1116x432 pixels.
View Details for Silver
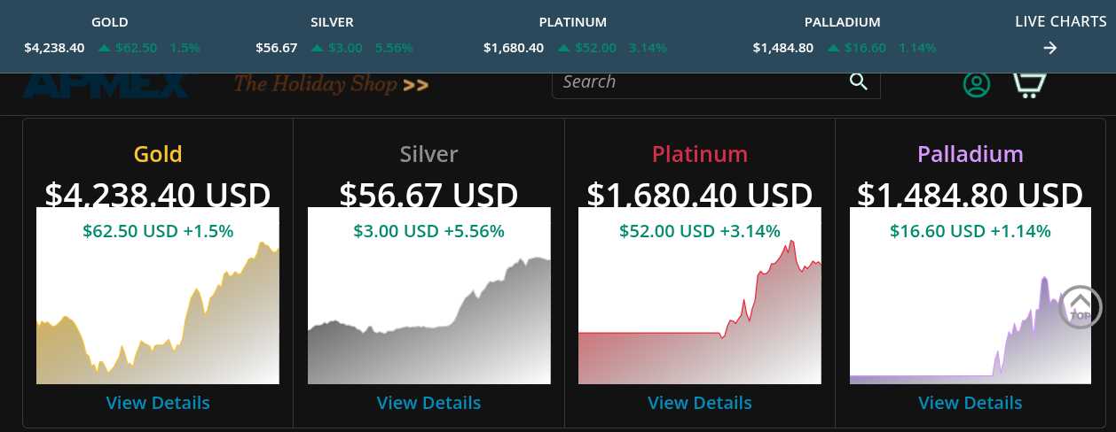click(428, 403)
